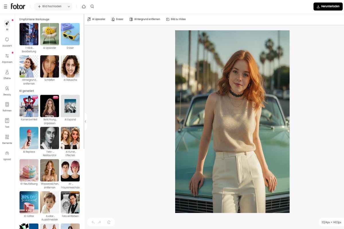Select the AI Upscaler tool thumbnail

point(50,34)
